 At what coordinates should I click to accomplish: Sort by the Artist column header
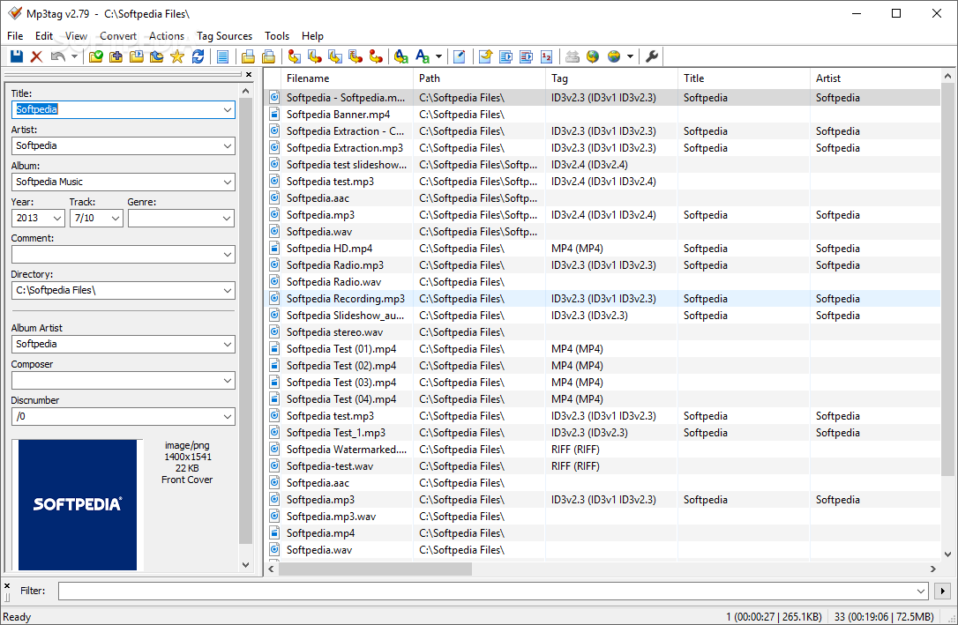[875, 78]
